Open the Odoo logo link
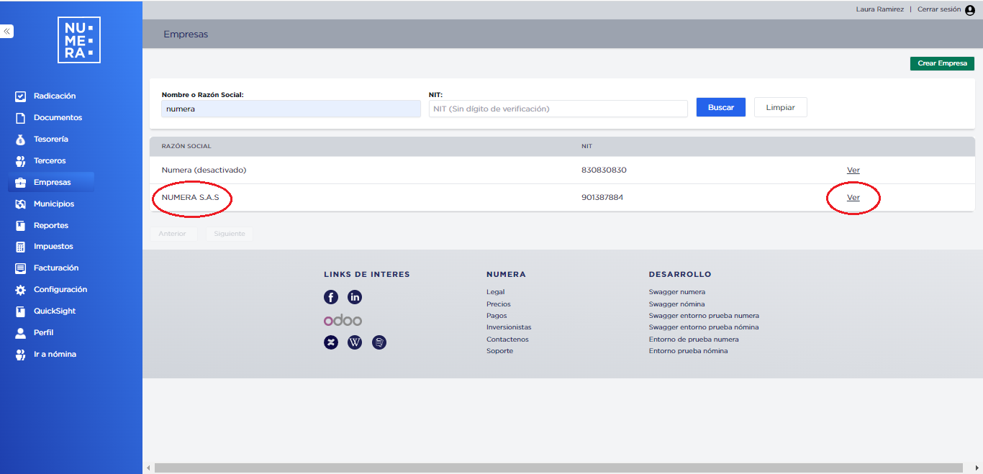983x474 pixels. pos(343,320)
